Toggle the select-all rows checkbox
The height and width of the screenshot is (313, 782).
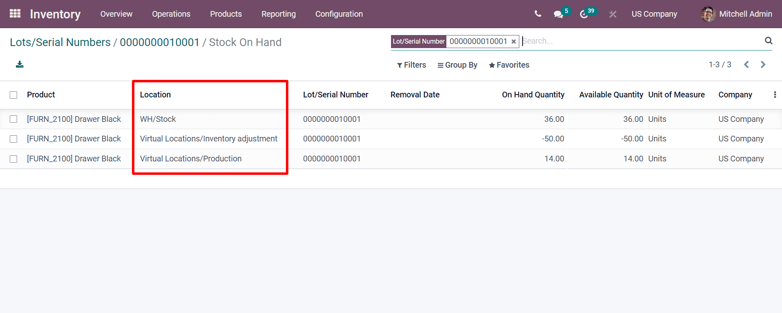click(x=13, y=95)
